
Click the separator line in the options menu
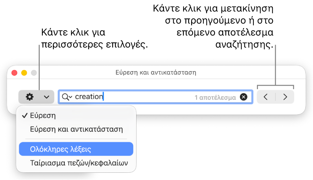pyautogui.click(x=76, y=139)
